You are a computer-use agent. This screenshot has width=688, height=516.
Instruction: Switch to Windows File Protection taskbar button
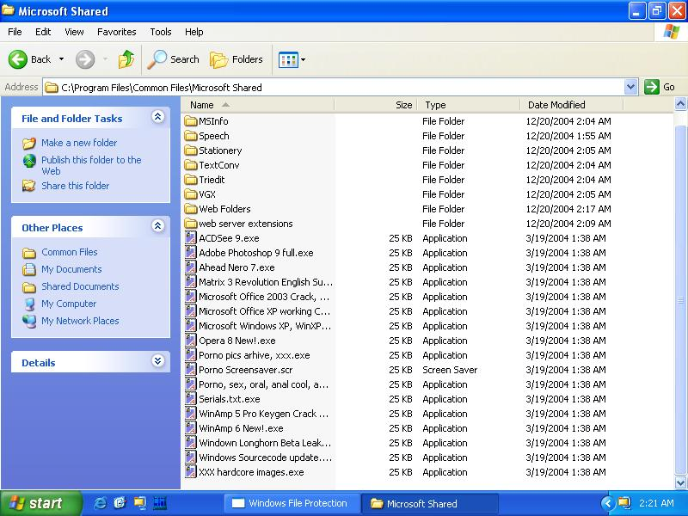click(292, 503)
